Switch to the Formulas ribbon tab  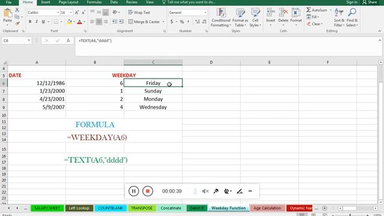click(94, 2)
